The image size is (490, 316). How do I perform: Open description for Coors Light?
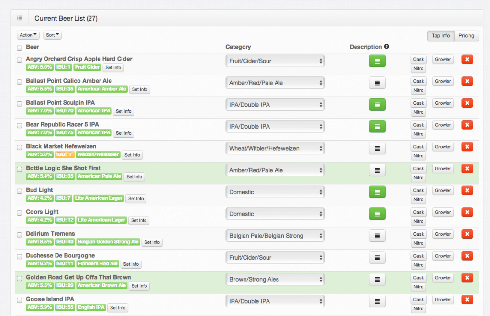coord(377,214)
